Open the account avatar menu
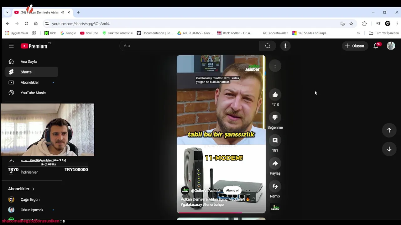This screenshot has width=401, height=225. tap(391, 46)
